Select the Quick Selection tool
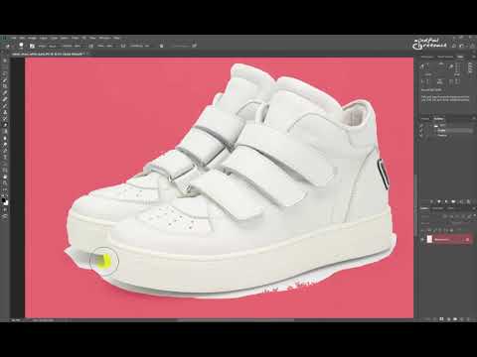 pos(5,79)
